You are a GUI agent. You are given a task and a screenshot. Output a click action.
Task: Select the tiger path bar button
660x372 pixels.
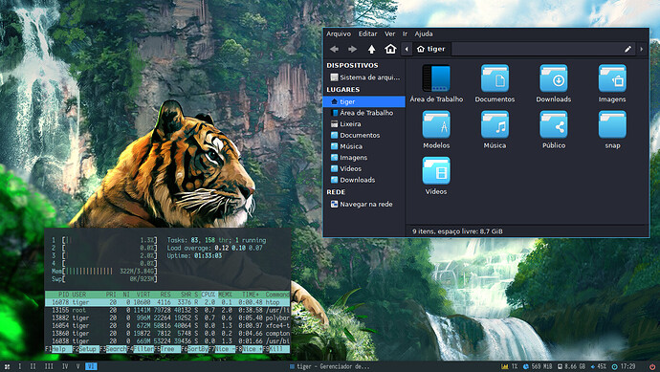coord(431,49)
